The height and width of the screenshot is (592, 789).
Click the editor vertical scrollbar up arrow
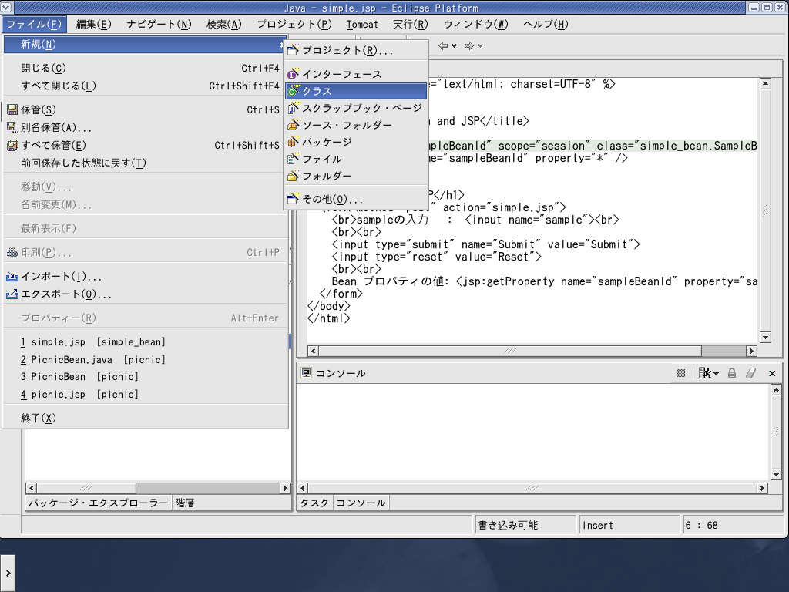765,83
